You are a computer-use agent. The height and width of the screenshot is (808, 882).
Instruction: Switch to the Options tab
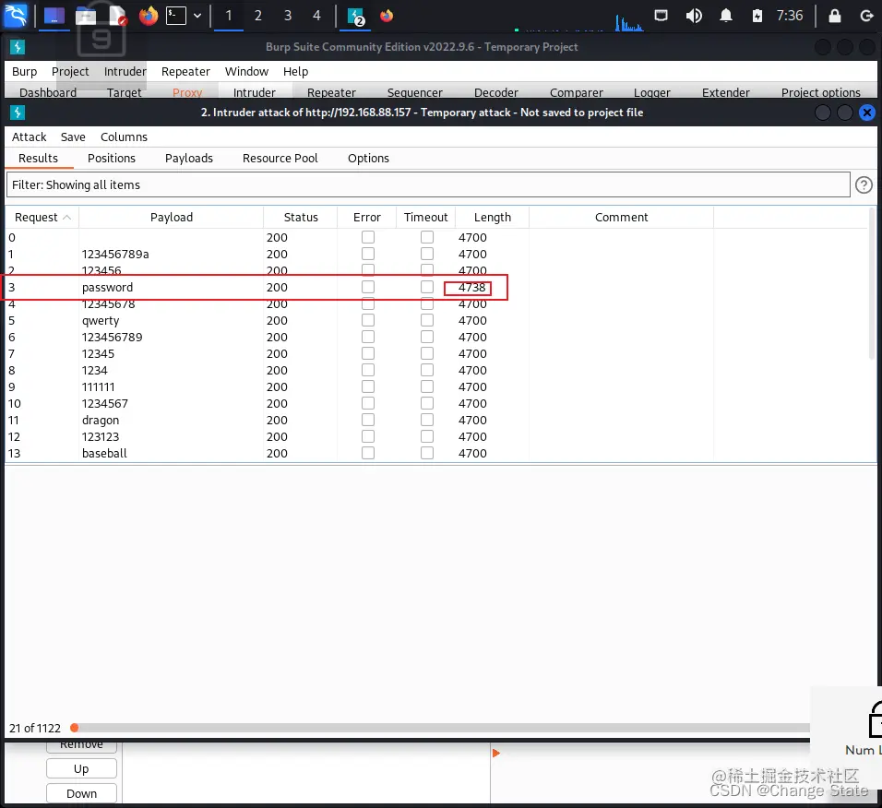pos(368,158)
